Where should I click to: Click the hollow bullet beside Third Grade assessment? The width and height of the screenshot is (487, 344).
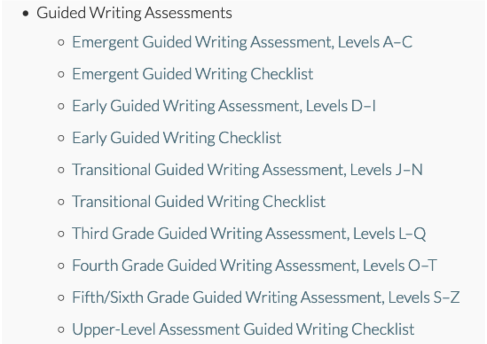[x=61, y=234]
